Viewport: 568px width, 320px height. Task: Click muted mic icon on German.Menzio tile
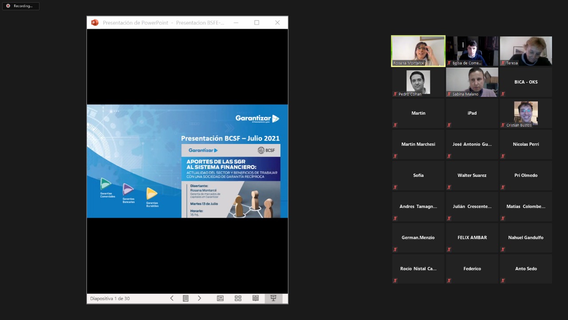click(395, 249)
